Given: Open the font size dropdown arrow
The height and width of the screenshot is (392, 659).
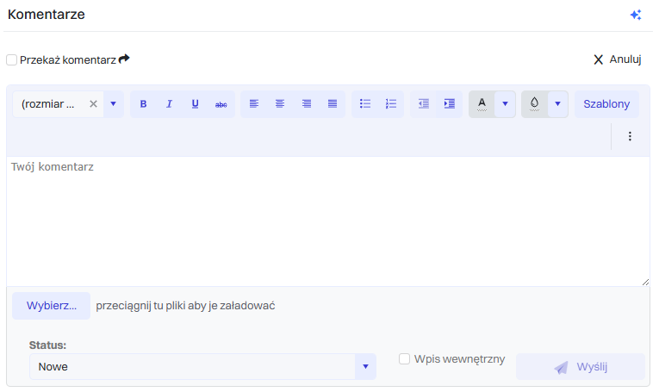Looking at the screenshot, I should (113, 104).
